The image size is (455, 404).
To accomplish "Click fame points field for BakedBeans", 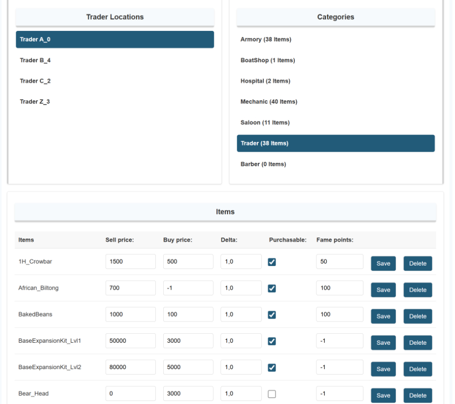I will pyautogui.click(x=339, y=314).
